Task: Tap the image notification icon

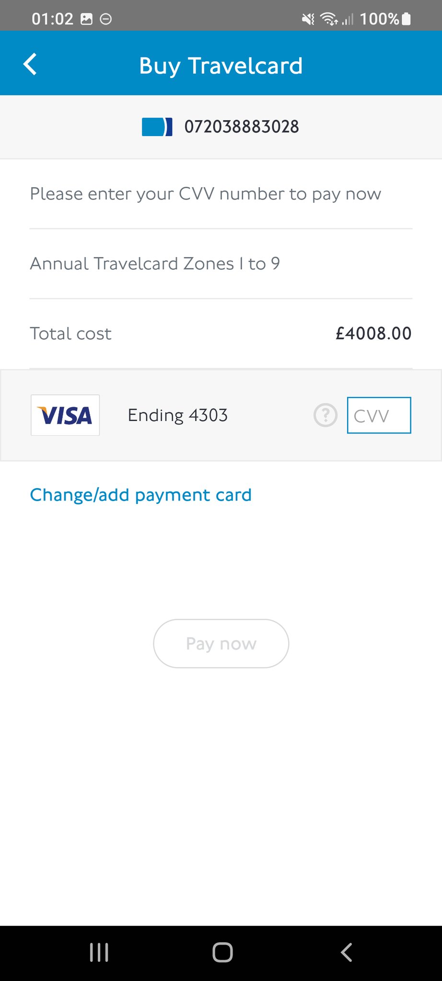Action: 86,19
